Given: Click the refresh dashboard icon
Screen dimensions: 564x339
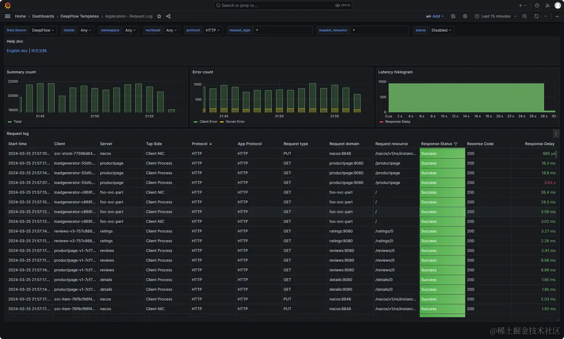Looking at the screenshot, I should pos(536,16).
